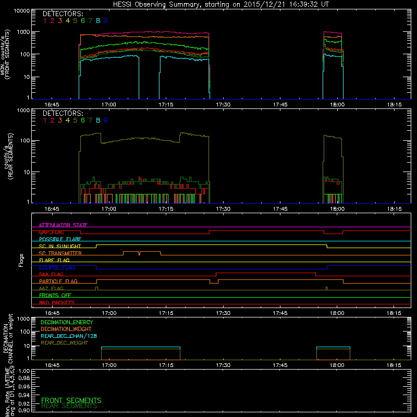Click the DETECTORS: label in the rear segments plot
Image resolution: width=417 pixels, height=417 pixels.
pyautogui.click(x=63, y=113)
